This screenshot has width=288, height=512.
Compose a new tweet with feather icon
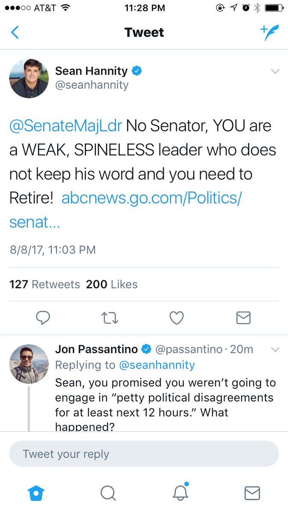(x=269, y=32)
